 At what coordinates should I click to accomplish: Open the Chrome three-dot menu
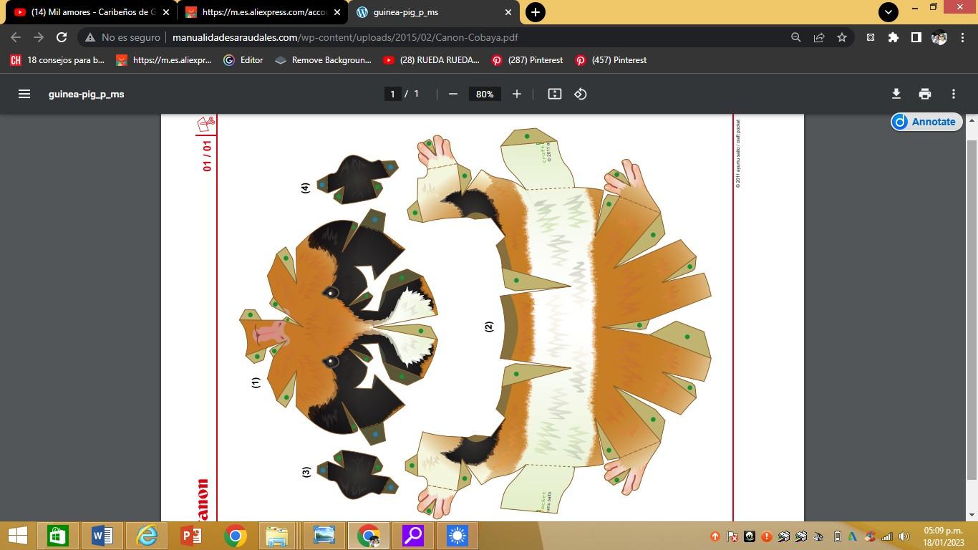pos(962,37)
